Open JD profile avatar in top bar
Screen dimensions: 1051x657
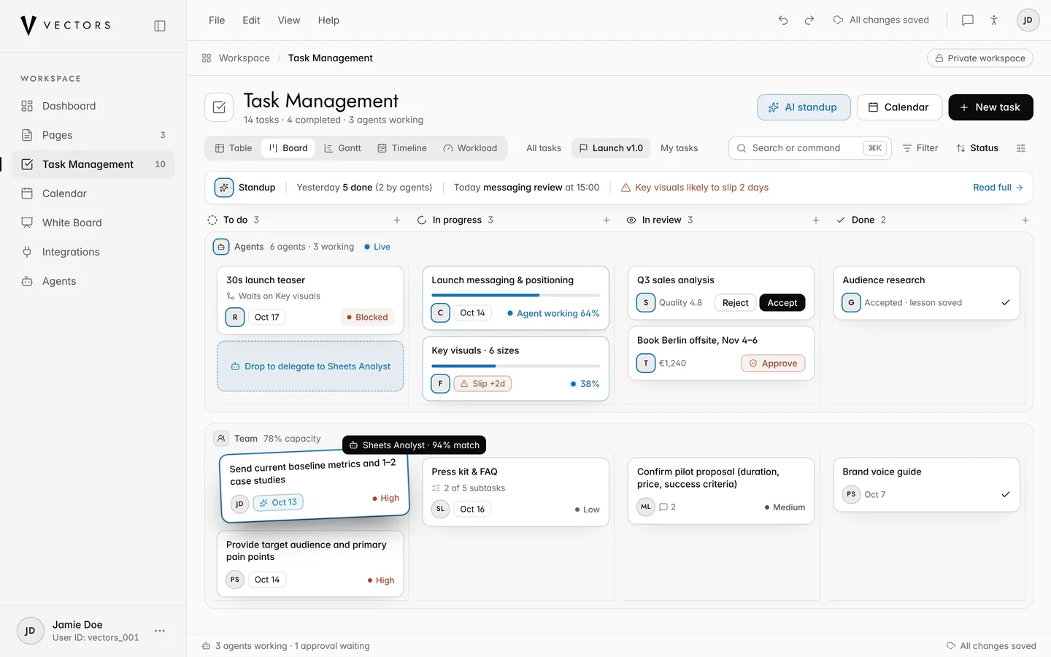point(1028,20)
